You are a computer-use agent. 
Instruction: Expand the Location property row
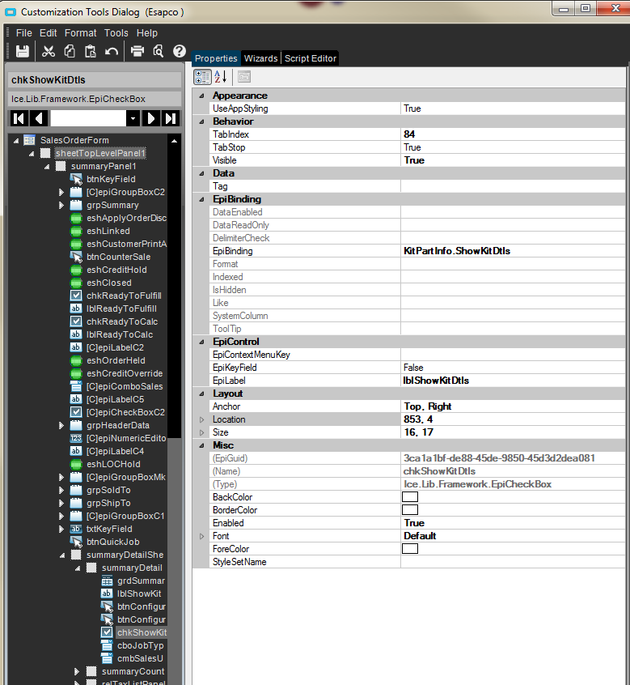pos(202,419)
